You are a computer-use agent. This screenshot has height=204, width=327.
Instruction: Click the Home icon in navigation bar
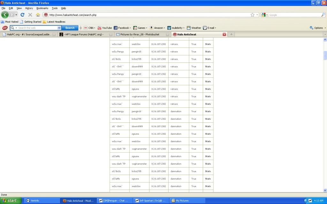[38, 15]
